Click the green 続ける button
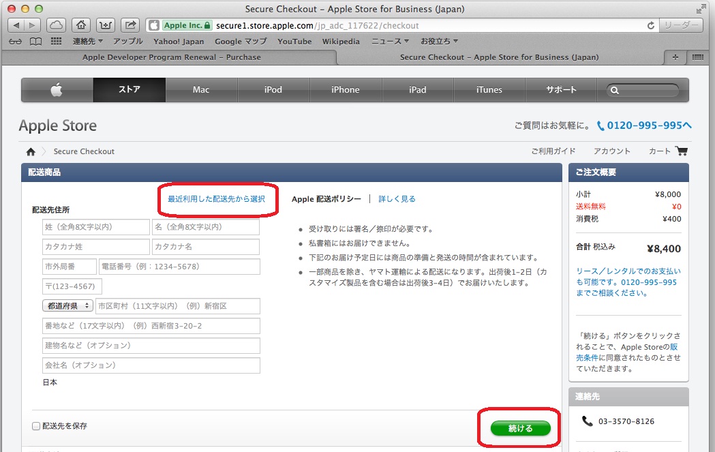Viewport: 715px width, 452px height. [x=520, y=428]
